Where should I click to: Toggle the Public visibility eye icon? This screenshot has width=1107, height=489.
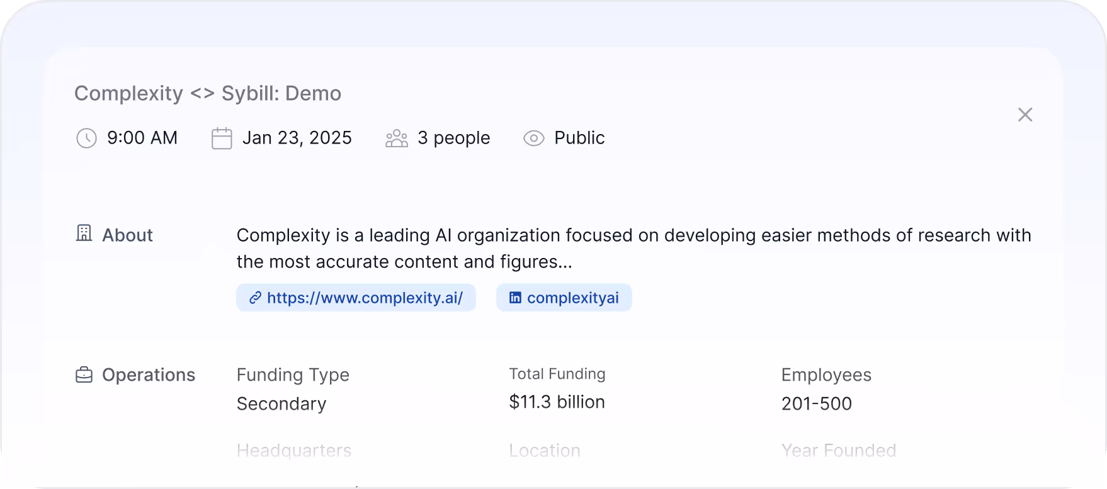point(534,138)
